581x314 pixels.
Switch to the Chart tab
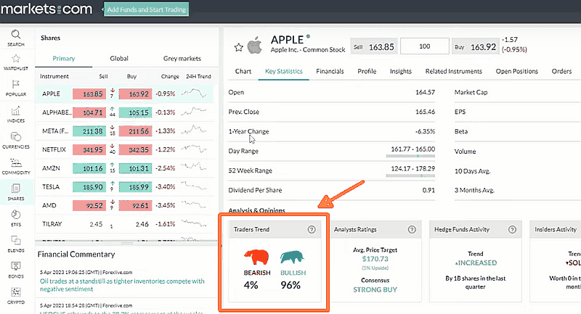pos(243,72)
